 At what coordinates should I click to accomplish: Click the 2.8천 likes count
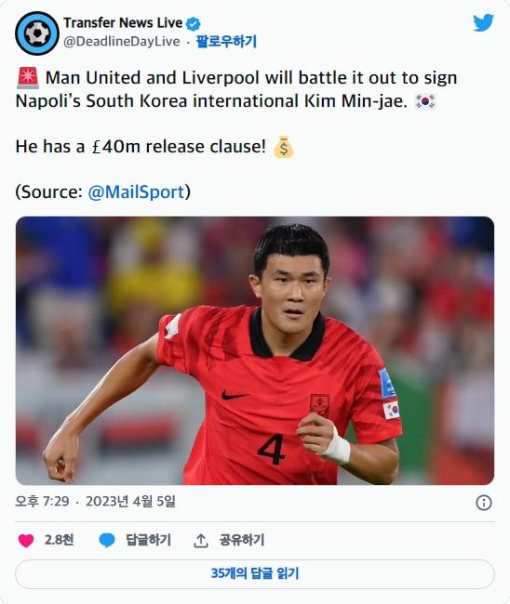coord(59,540)
